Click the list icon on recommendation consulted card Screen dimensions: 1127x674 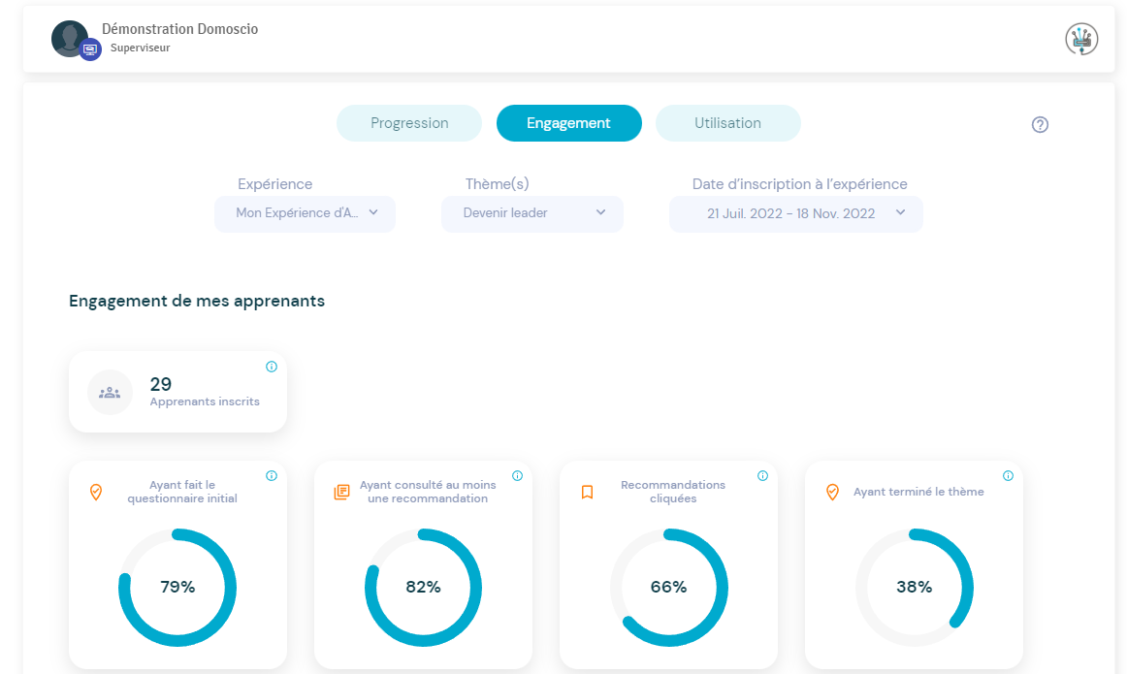tap(341, 493)
